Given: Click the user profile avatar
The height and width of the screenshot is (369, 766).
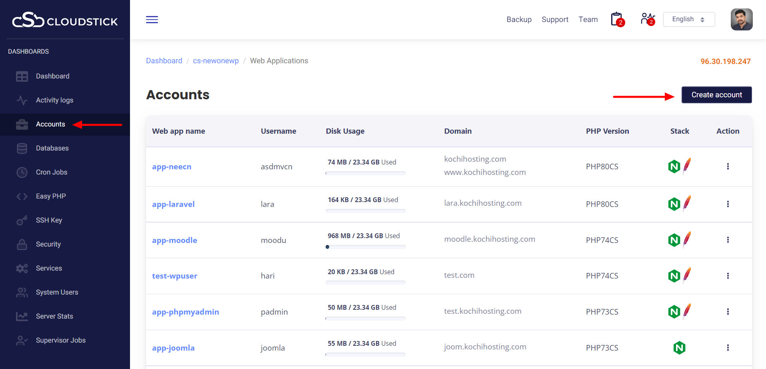Looking at the screenshot, I should click(x=741, y=20).
